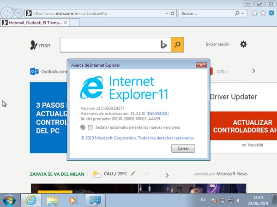Close the Acerca de Internet Explorer dialog

[201, 65]
